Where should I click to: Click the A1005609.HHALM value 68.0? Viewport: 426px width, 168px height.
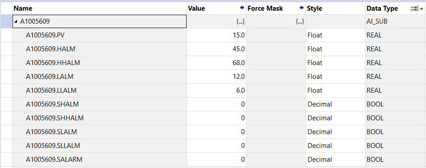click(x=217, y=63)
